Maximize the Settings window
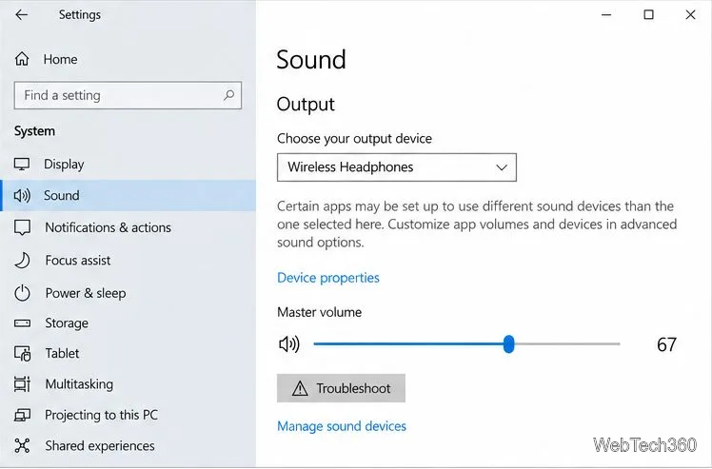 648,14
